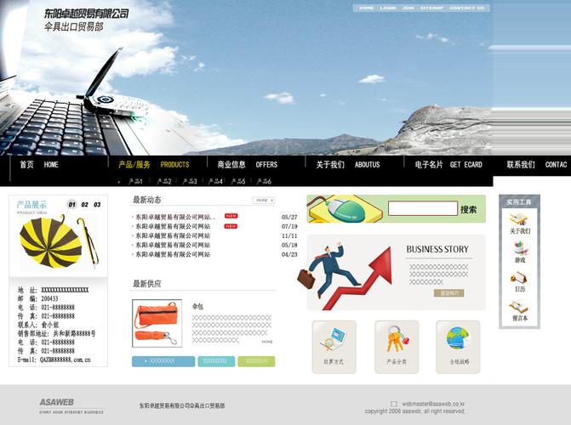Click the NEW badge on the 05/27 news row

[231, 216]
